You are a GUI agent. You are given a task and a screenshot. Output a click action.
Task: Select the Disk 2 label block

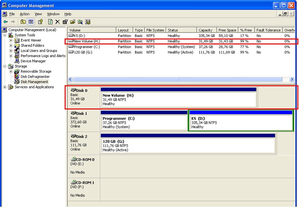tap(84, 143)
